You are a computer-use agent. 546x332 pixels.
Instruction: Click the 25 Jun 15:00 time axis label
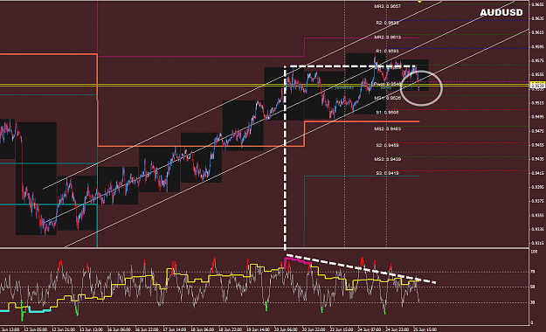tap(425, 329)
